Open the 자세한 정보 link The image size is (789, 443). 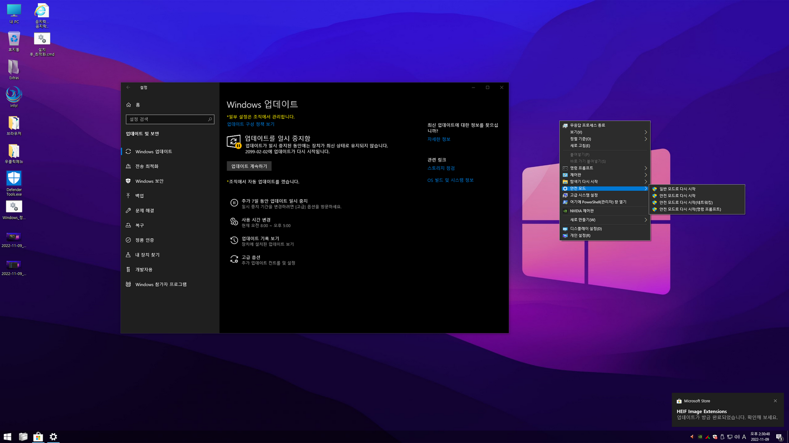(x=439, y=139)
